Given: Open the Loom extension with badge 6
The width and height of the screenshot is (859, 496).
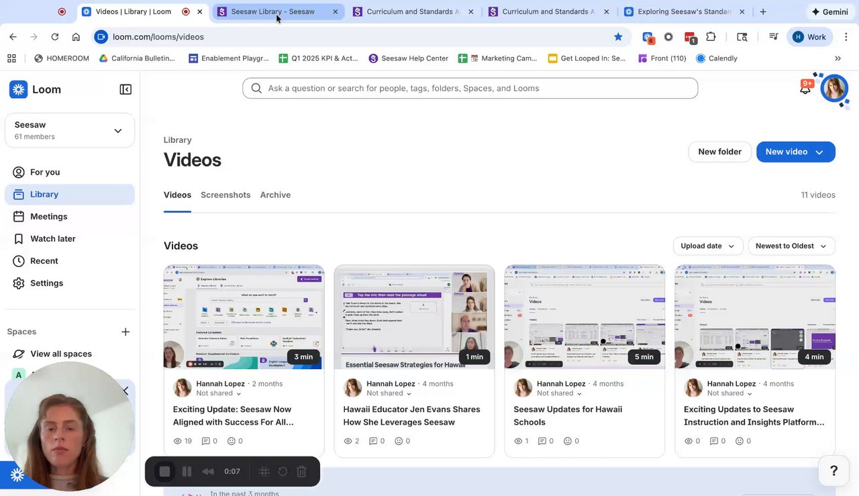Looking at the screenshot, I should [x=648, y=38].
